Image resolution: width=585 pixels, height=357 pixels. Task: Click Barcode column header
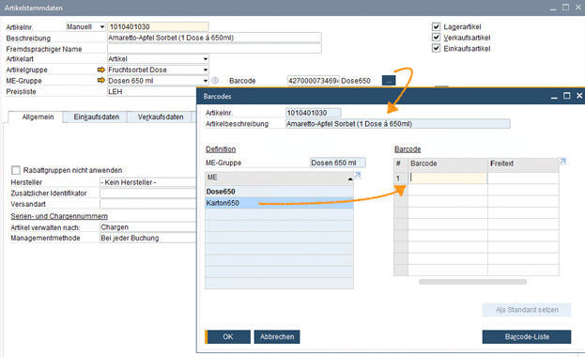448,163
